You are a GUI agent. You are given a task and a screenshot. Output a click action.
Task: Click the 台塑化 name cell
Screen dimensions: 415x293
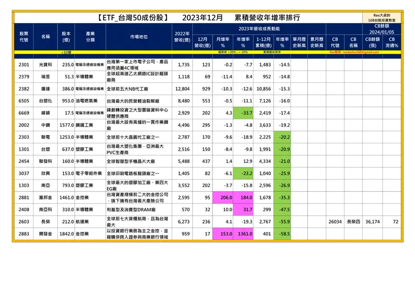pyautogui.click(x=45, y=101)
